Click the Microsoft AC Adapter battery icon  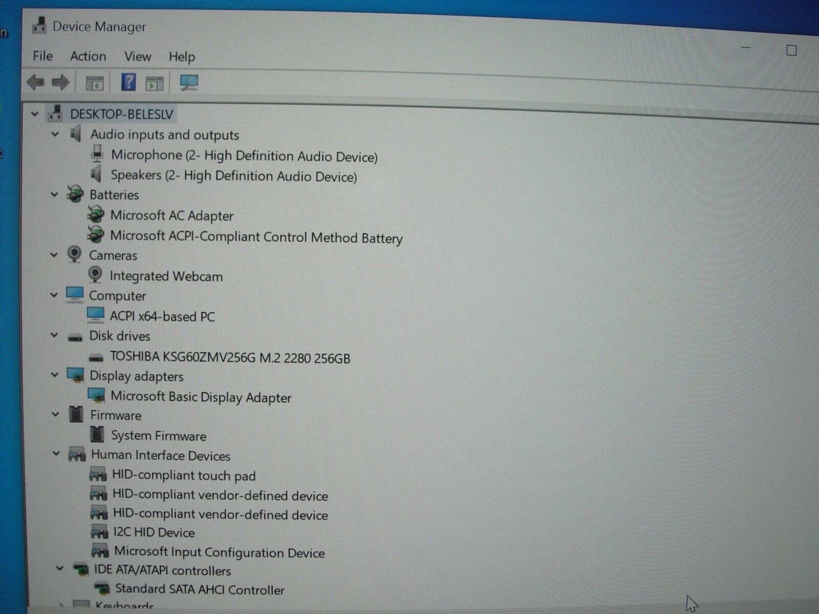(x=95, y=215)
